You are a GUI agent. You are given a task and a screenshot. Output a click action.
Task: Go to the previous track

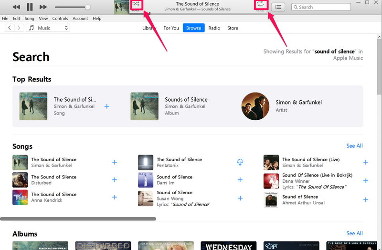point(16,7)
